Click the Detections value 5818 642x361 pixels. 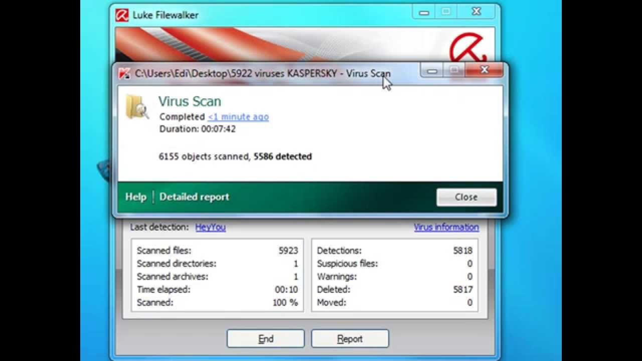click(x=463, y=251)
